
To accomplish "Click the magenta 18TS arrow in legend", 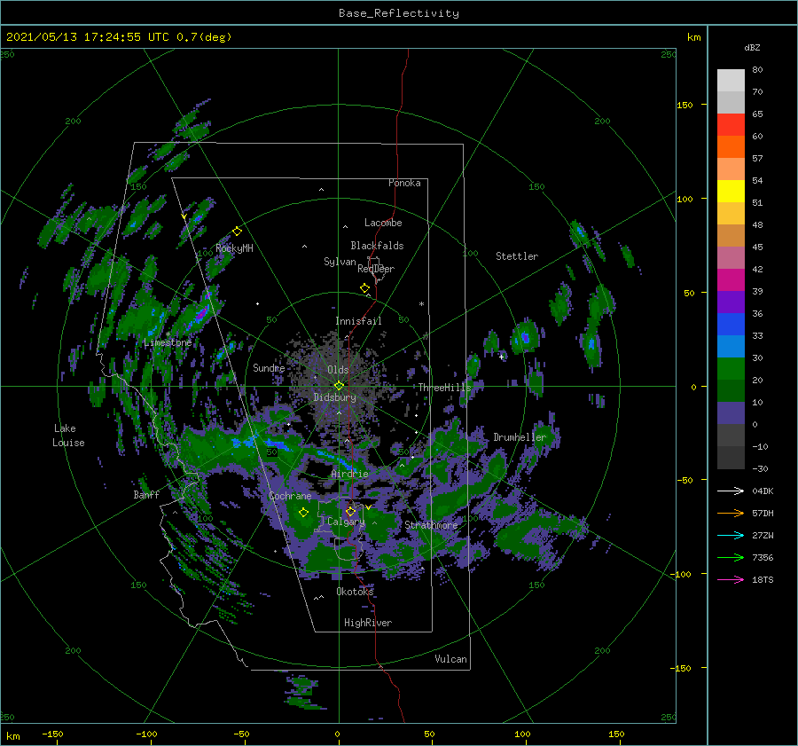I will (x=731, y=579).
